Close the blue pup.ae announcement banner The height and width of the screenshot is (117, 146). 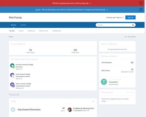coord(141,10)
